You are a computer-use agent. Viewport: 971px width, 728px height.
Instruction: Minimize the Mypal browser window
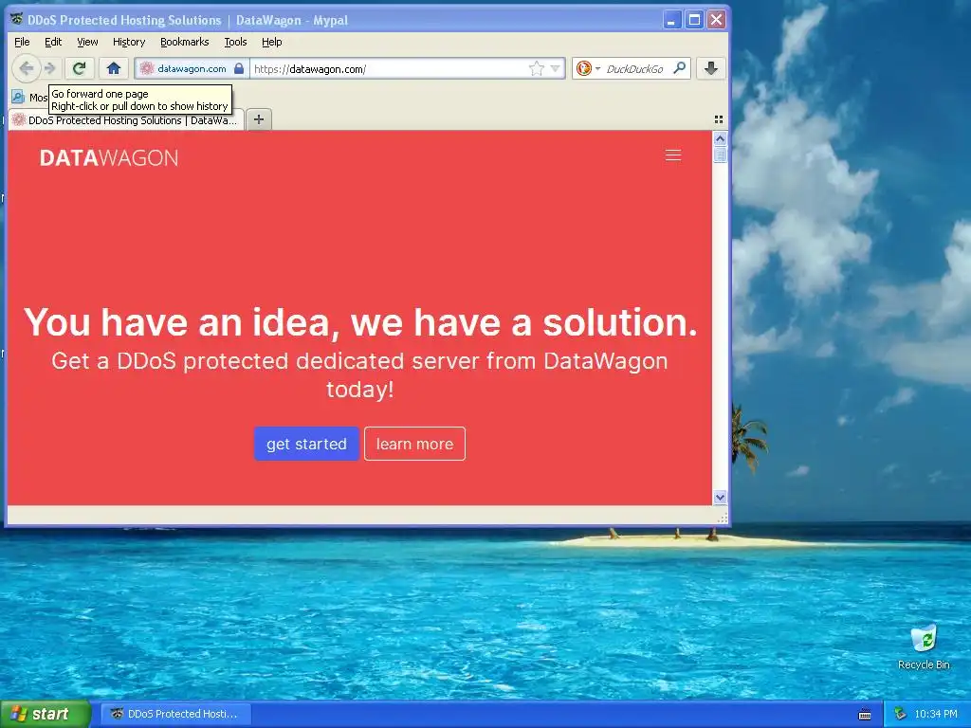(x=672, y=20)
